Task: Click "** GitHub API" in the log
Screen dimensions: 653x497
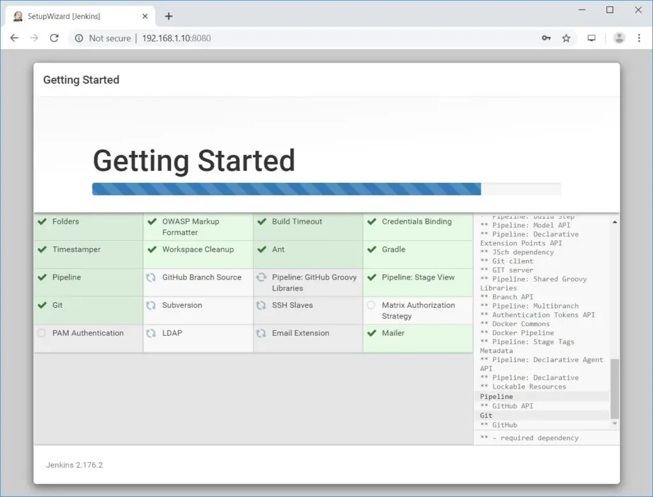Action: click(x=506, y=406)
